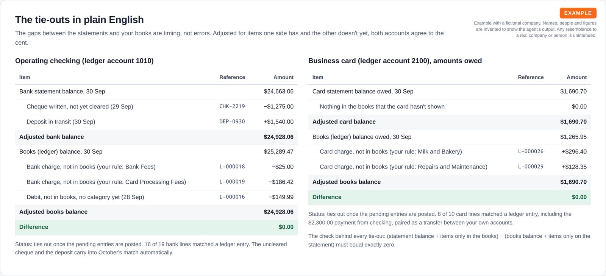Click the card table's Difference $0.00 value
This screenshot has height=276, width=606.
click(579, 197)
